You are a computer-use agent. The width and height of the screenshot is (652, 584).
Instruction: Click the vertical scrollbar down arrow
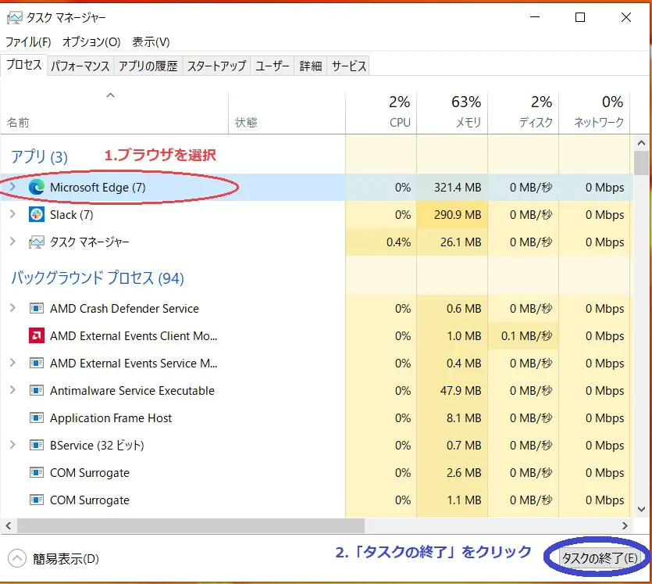tap(641, 510)
